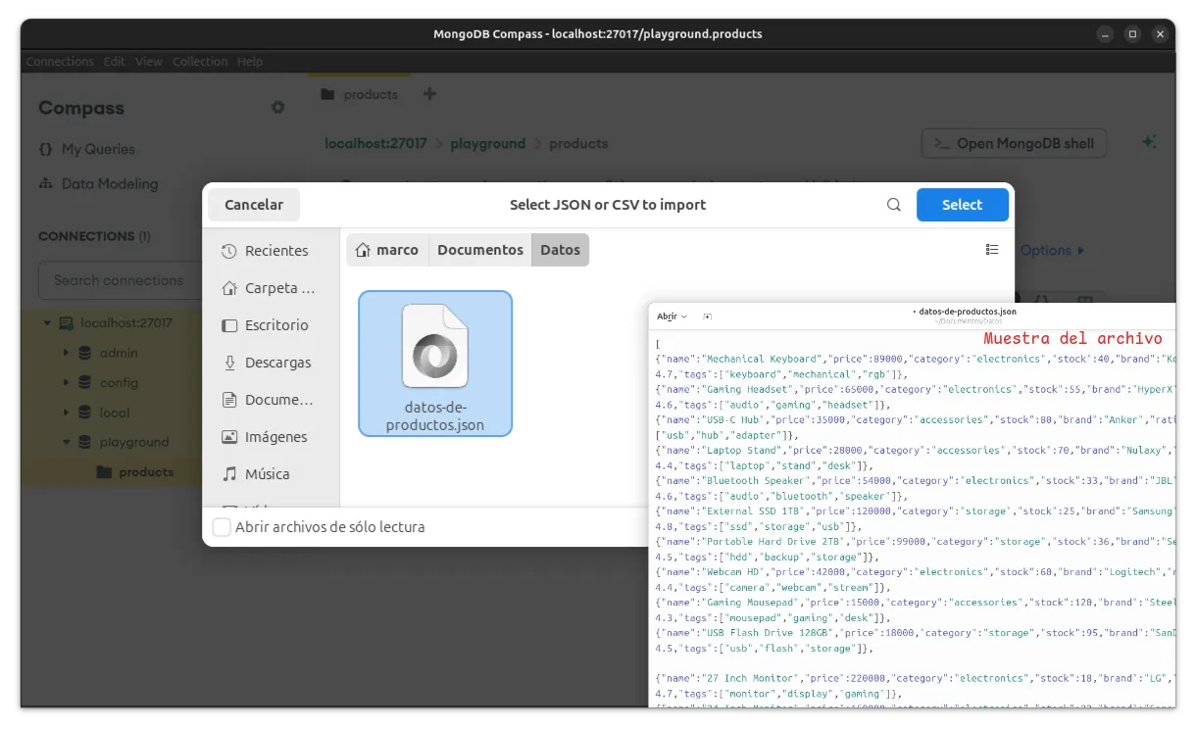The image size is (1196, 729).
Task: Switch file view with the list view icon
Action: click(x=991, y=250)
